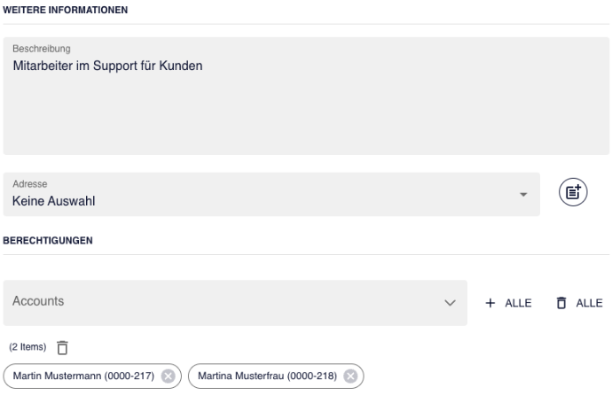The height and width of the screenshot is (395, 612).
Task: Click the plus icon before first ALLE
Action: click(490, 303)
